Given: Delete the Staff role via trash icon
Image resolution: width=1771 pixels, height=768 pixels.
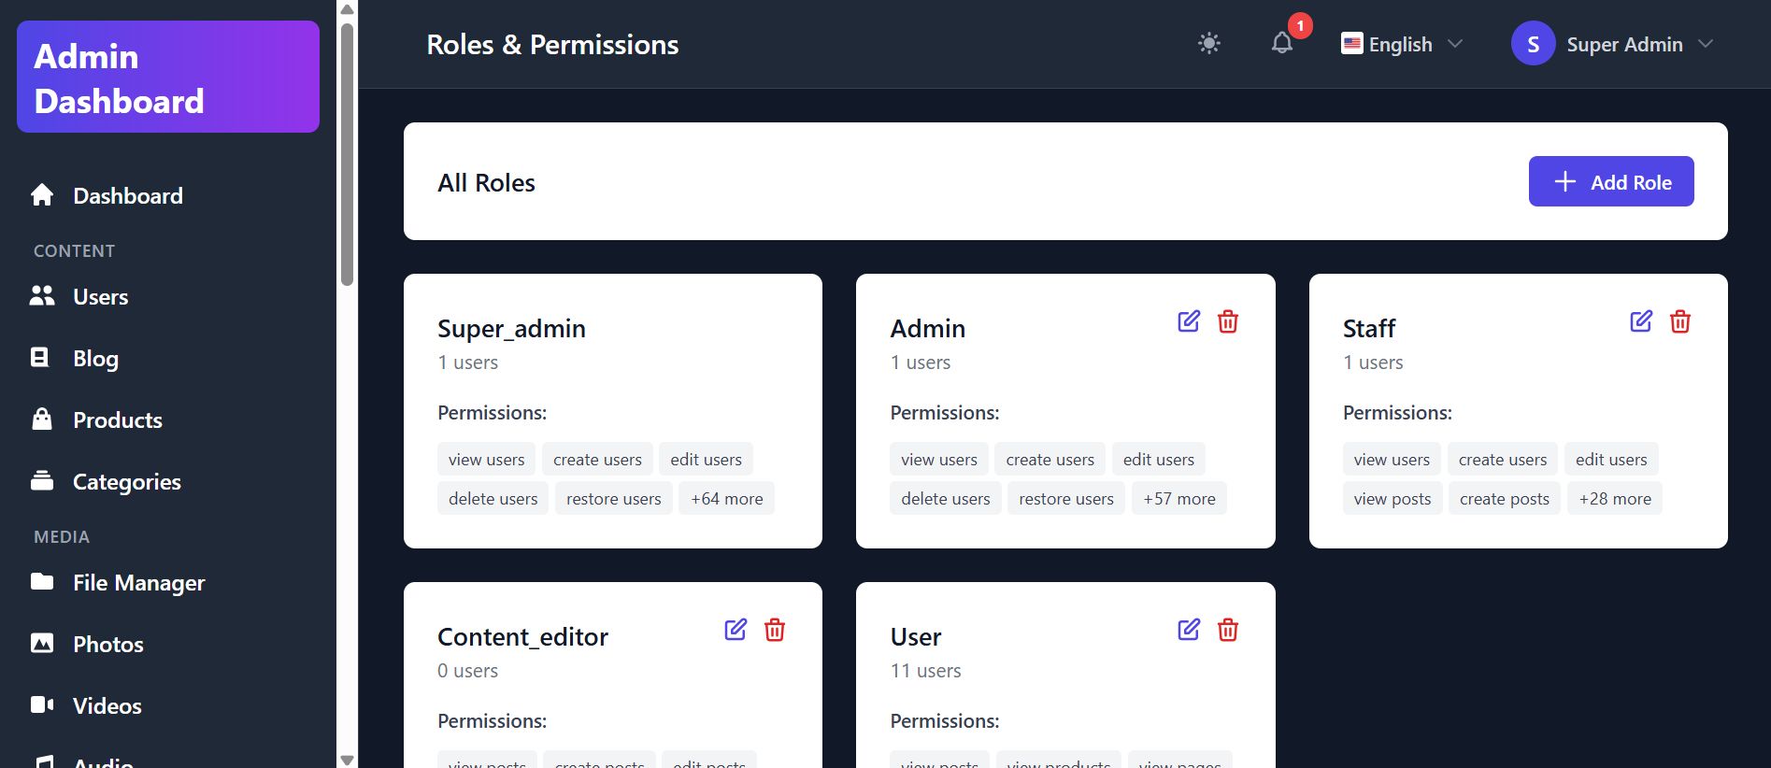Looking at the screenshot, I should pyautogui.click(x=1680, y=321).
